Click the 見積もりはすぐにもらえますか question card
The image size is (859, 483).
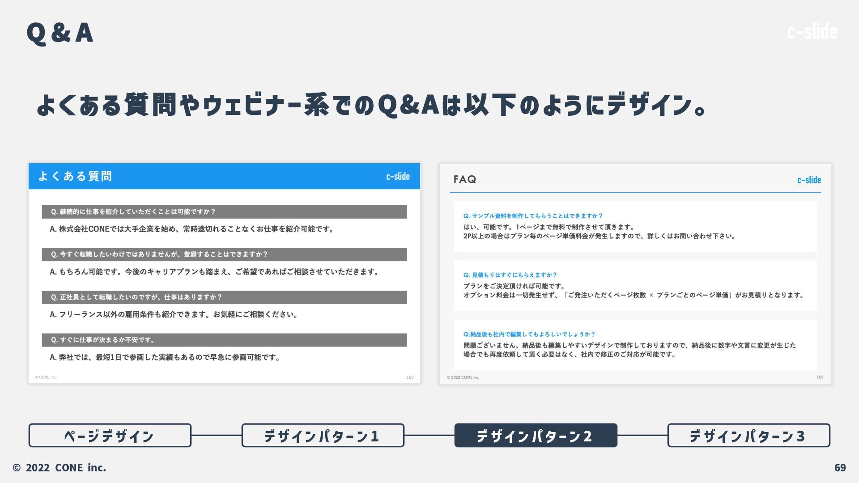(x=635, y=285)
